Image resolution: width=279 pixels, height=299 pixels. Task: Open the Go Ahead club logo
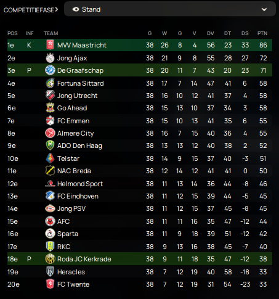point(50,108)
